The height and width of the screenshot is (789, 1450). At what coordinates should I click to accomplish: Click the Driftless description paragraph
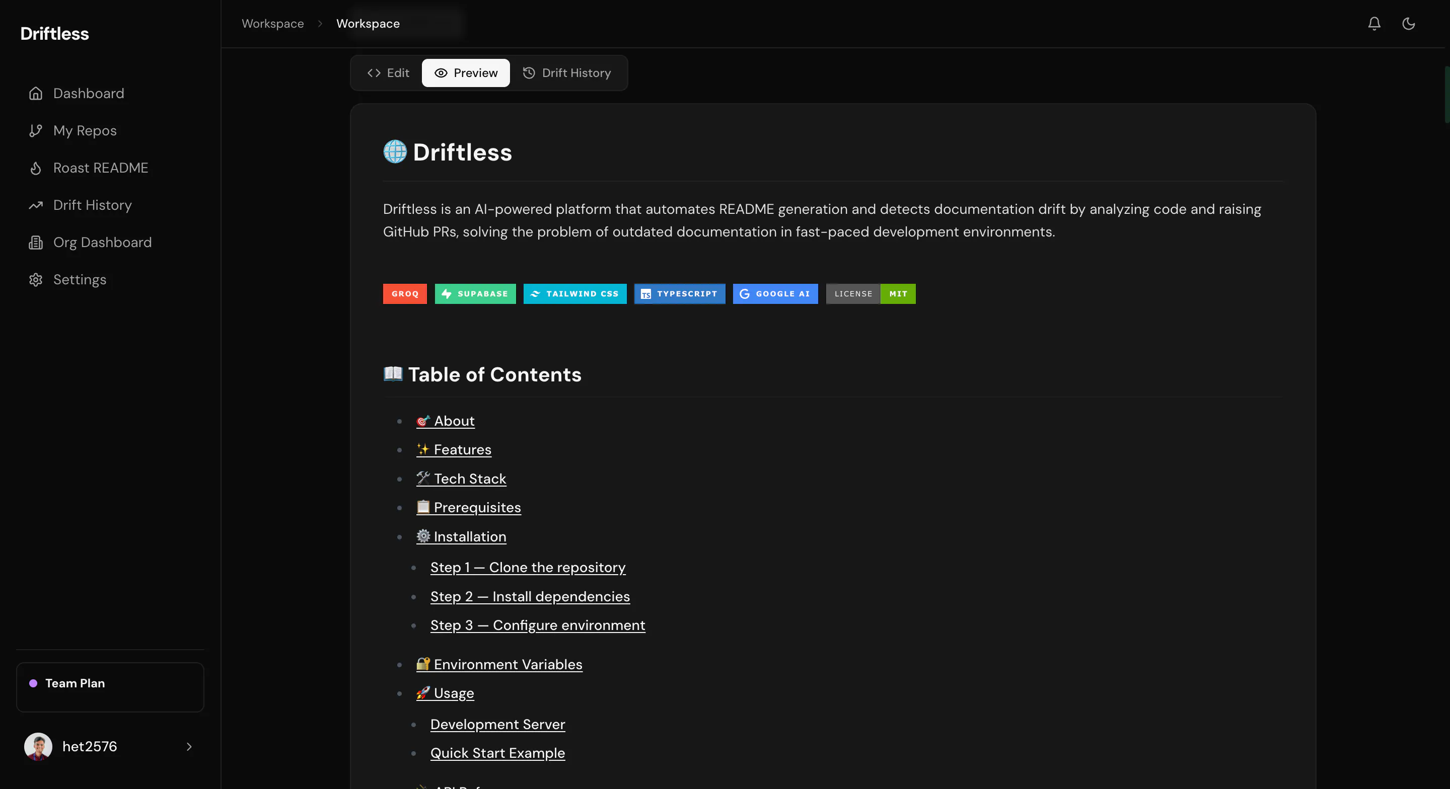coord(822,220)
